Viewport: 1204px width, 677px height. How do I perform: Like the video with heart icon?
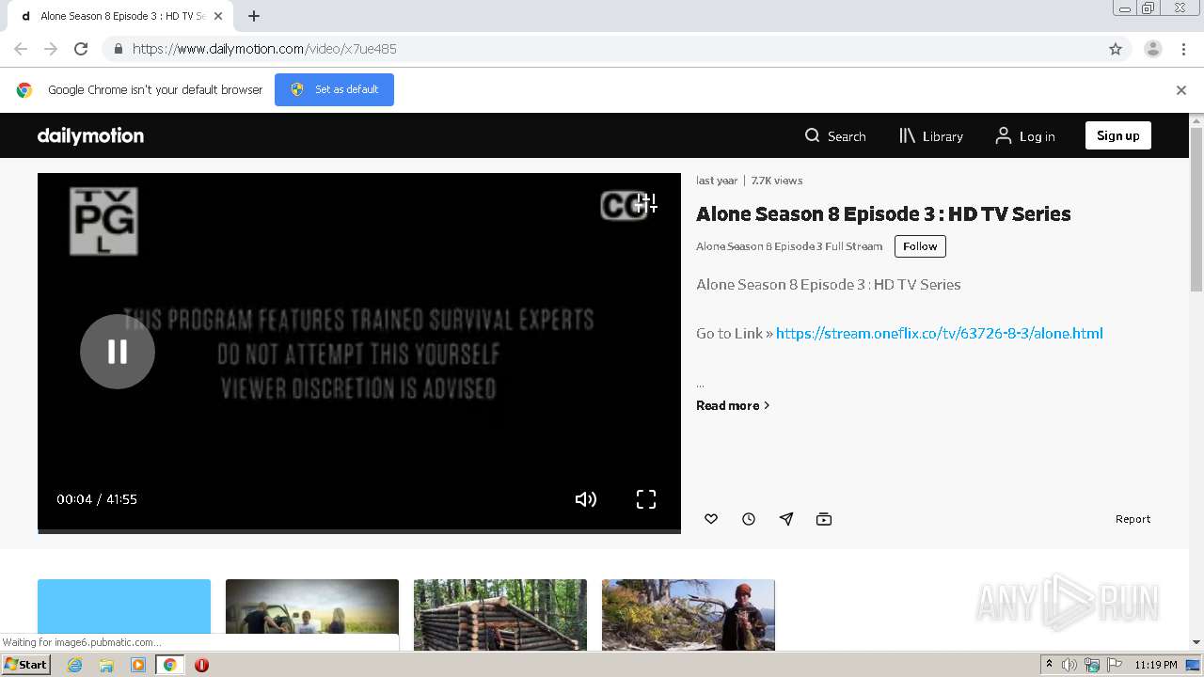point(711,519)
